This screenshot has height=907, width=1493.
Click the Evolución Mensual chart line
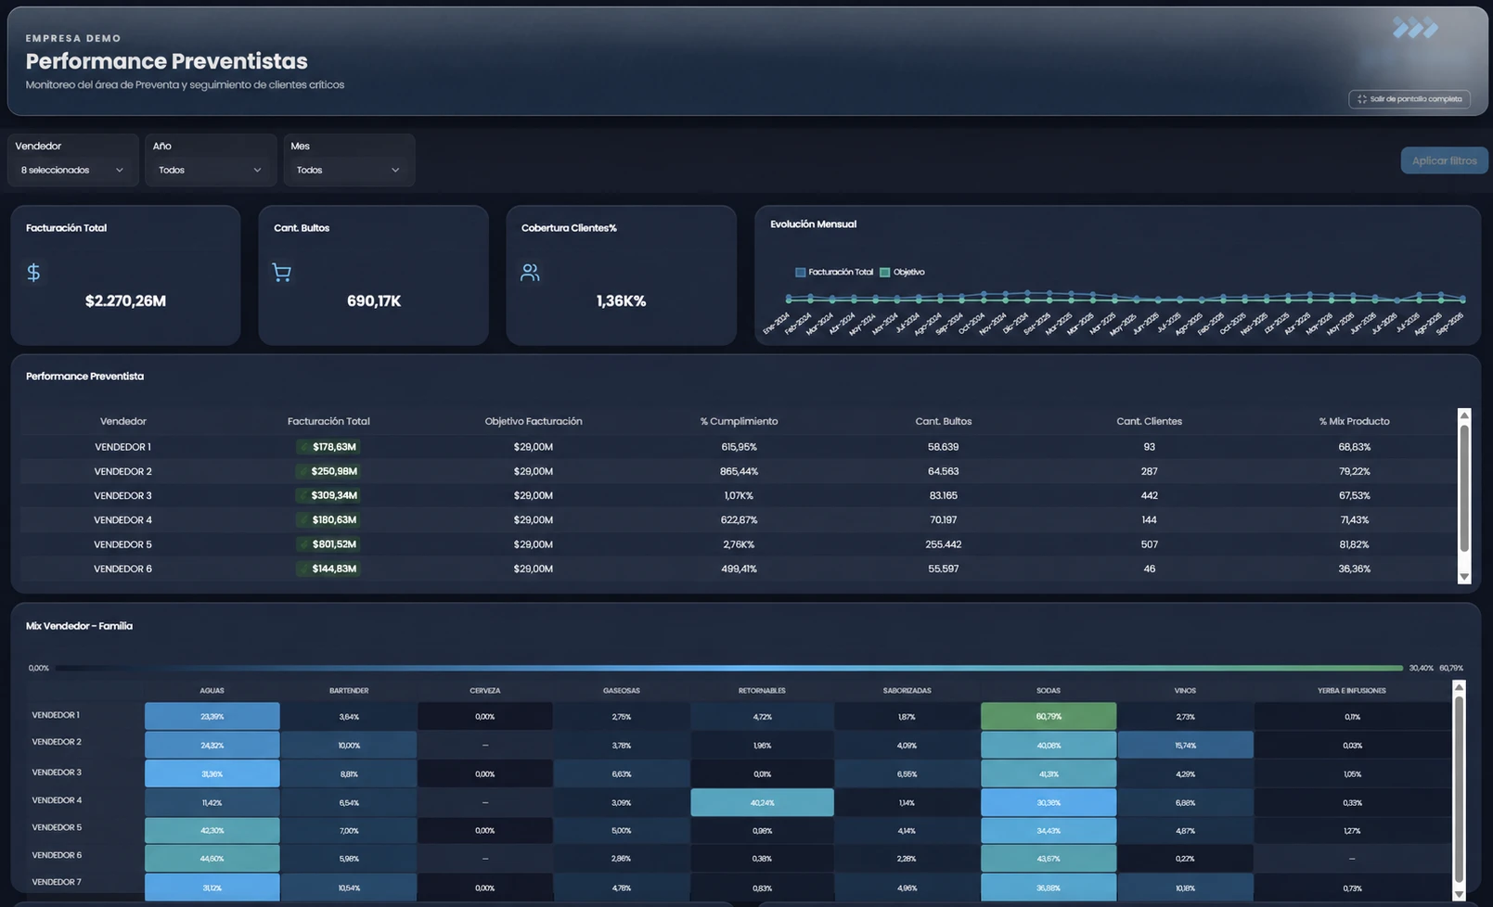click(x=1126, y=298)
